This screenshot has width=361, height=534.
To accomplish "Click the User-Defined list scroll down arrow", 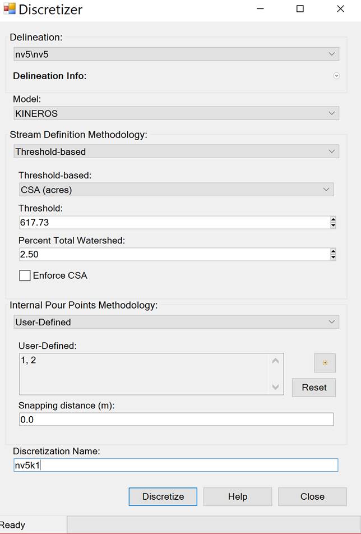I will coord(276,387).
